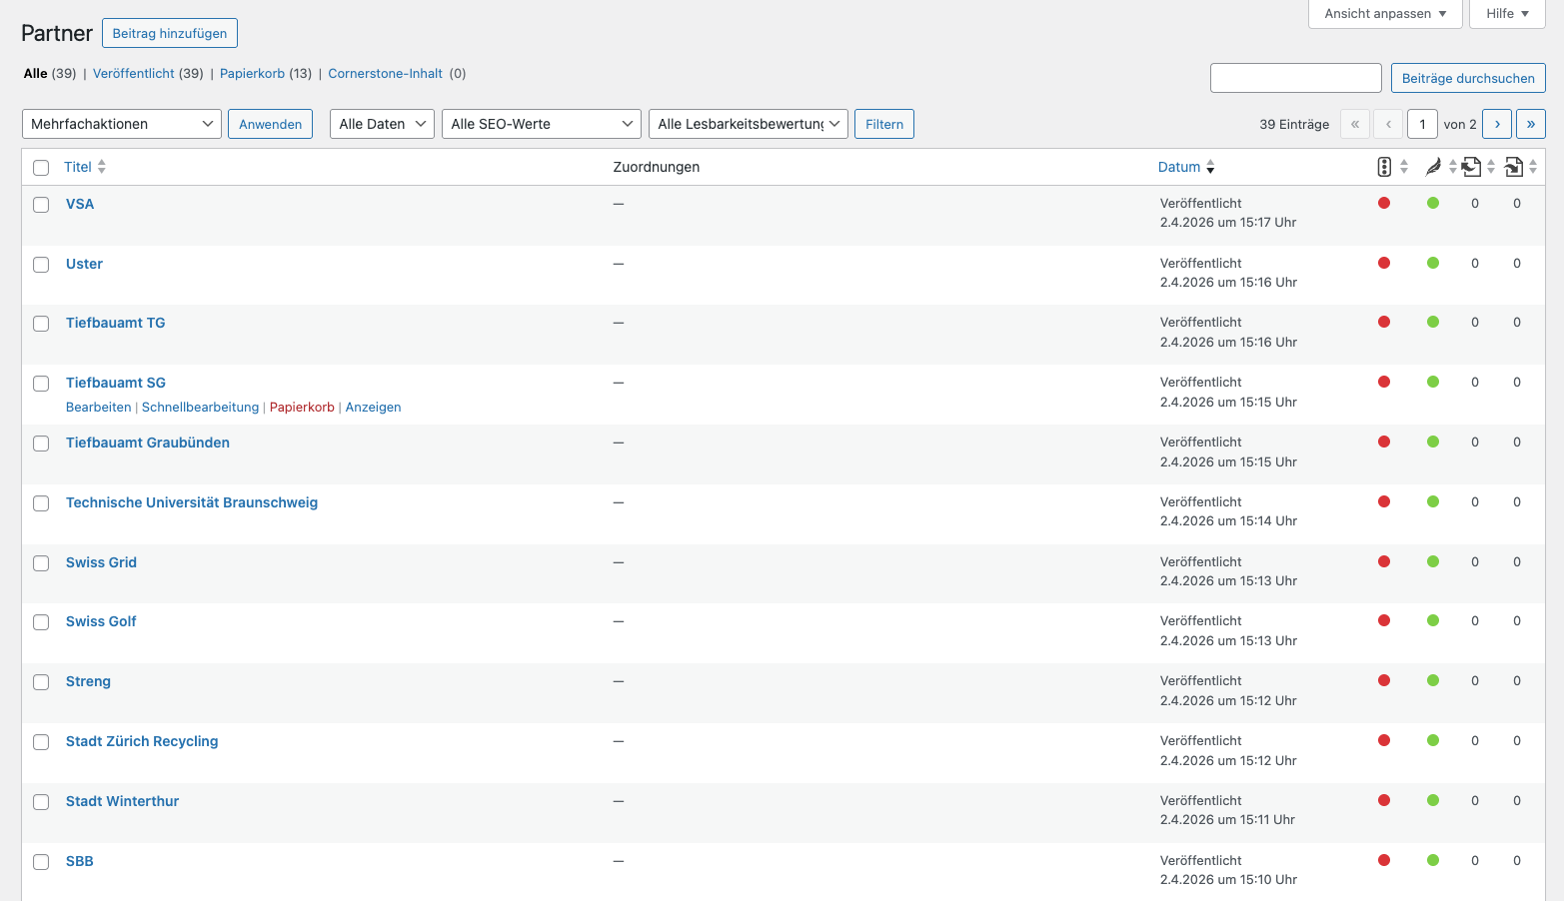
Task: Expand Ansicht anpassen screen options
Action: [x=1385, y=13]
